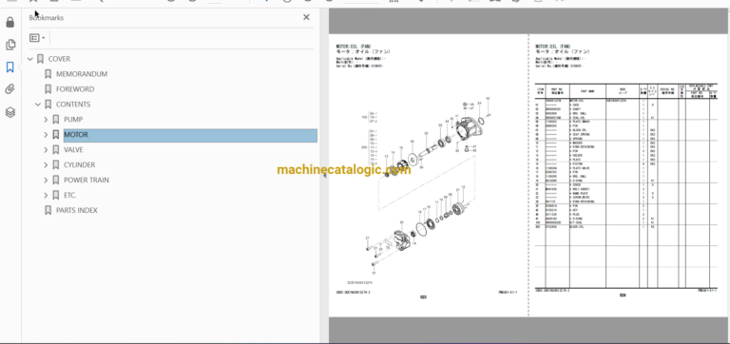The height and width of the screenshot is (344, 730).
Task: Select the ETC. bookmark label
Action: click(x=69, y=195)
